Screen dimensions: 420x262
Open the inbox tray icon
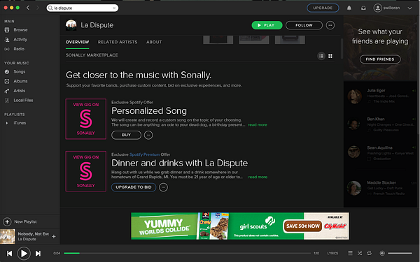click(363, 8)
